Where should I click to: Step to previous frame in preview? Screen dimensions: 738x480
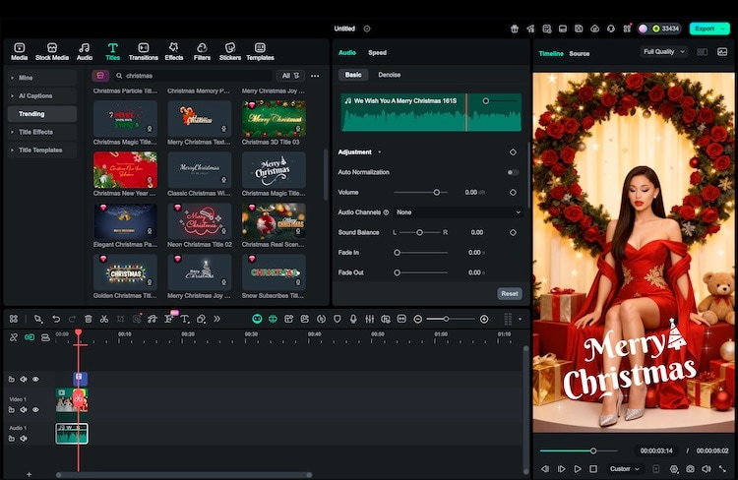pos(545,469)
